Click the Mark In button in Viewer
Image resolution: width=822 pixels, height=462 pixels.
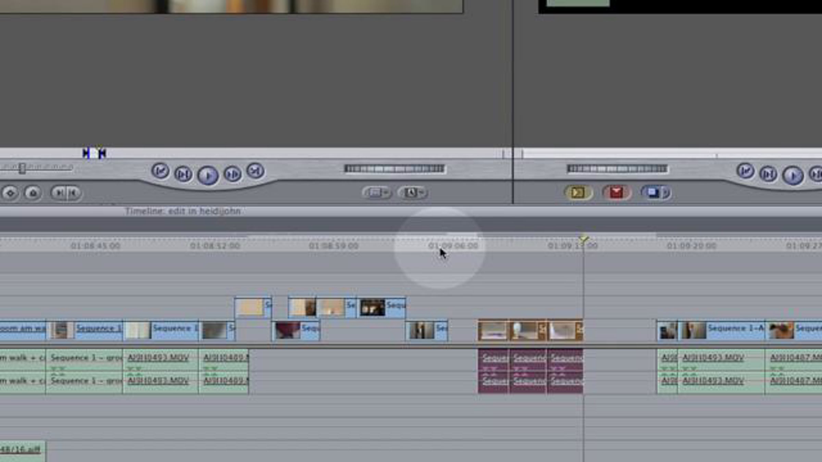[59, 193]
